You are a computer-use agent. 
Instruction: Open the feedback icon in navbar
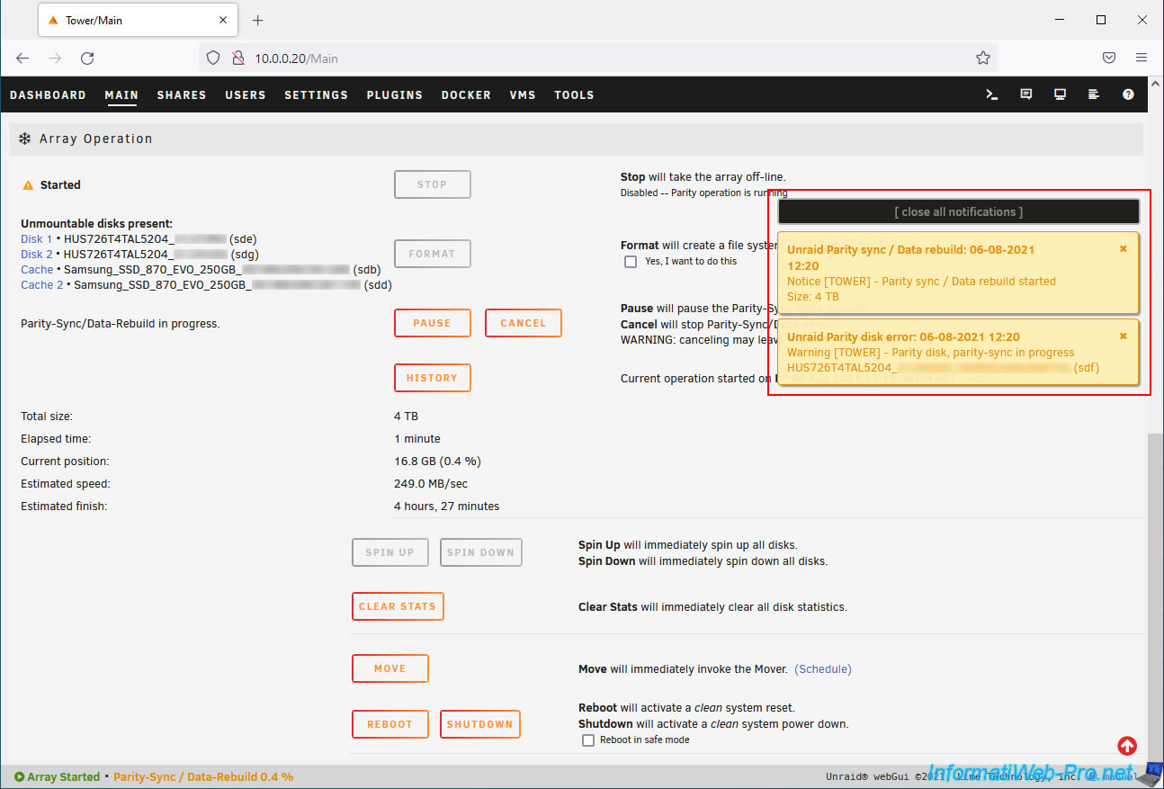pos(1025,94)
